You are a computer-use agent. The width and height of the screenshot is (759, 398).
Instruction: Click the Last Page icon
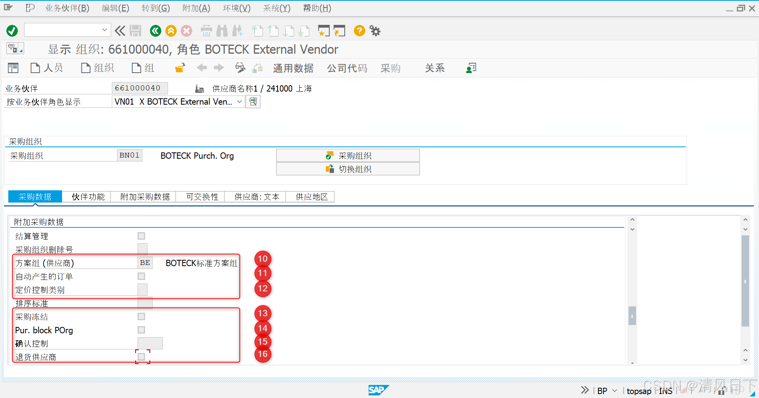304,31
